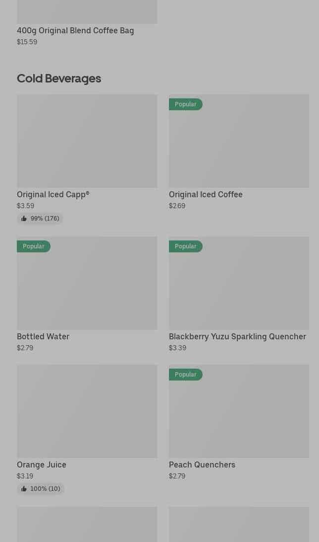Image resolution: width=319 pixels, height=542 pixels.
Task: Click the thumbs-up icon under Orange Juice
Action: coord(24,489)
